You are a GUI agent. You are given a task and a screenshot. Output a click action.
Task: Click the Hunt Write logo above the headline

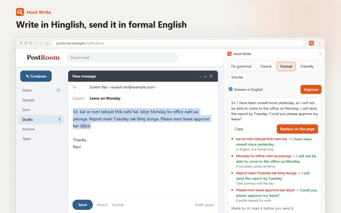pyautogui.click(x=20, y=12)
